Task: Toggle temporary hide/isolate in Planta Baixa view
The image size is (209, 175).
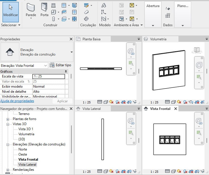Action: (x=135, y=102)
